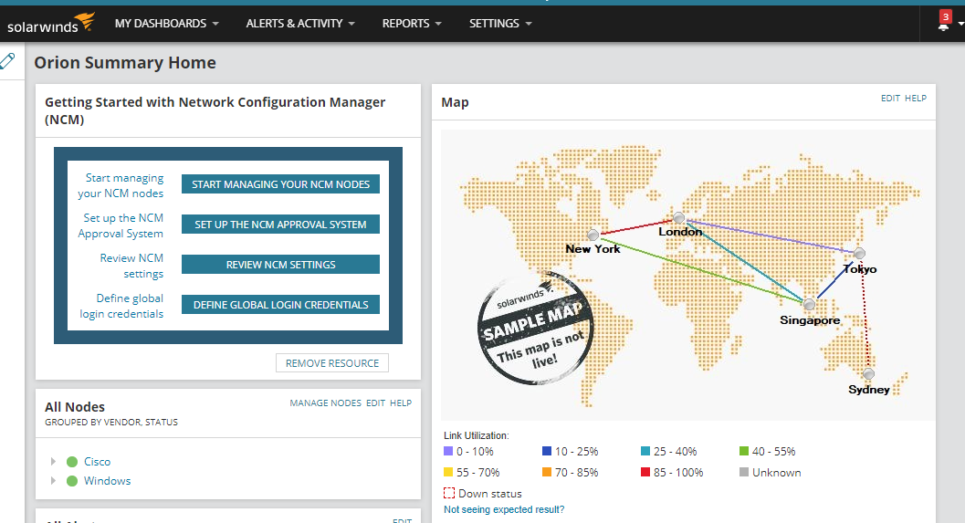Click Set Up The NCM Approval System button
The height and width of the screenshot is (523, 965).
[x=280, y=225]
